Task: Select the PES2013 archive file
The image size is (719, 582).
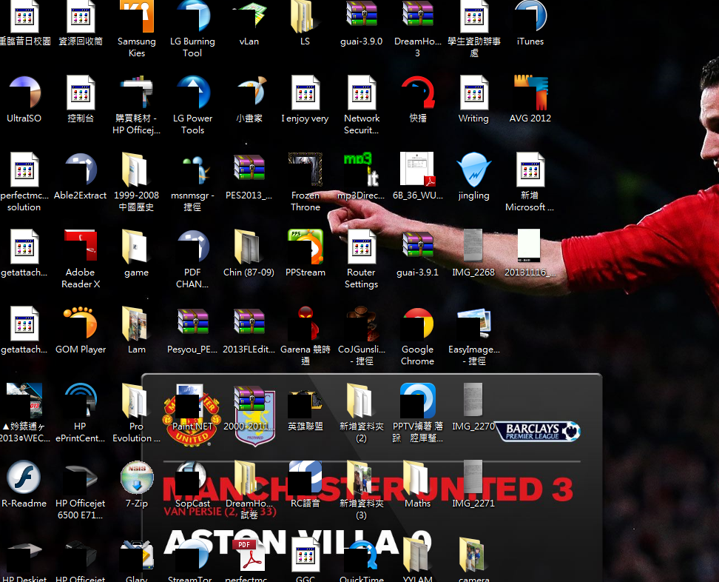Action: click(249, 170)
